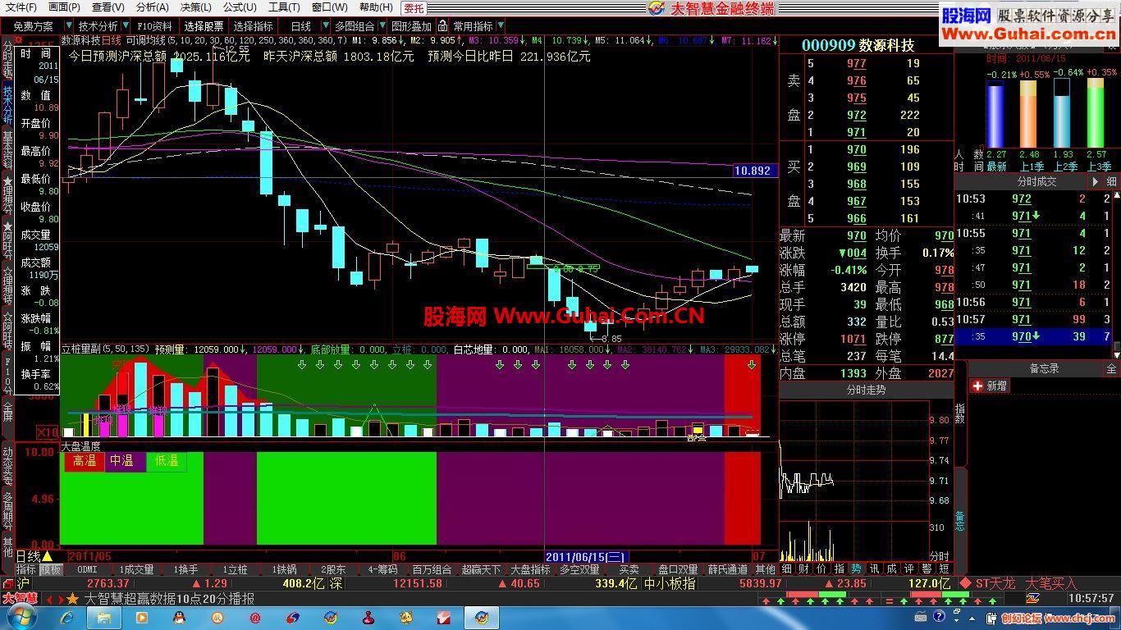Open the QQ penguin taskbar icon
The image size is (1121, 630).
tap(181, 618)
